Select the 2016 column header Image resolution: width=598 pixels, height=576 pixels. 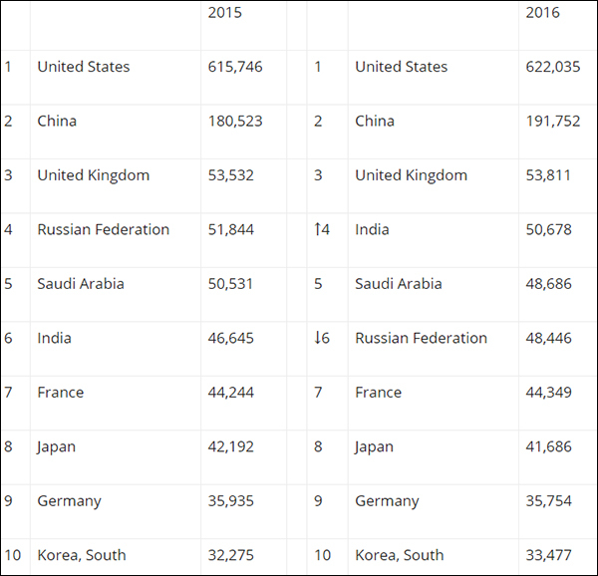[x=542, y=13]
